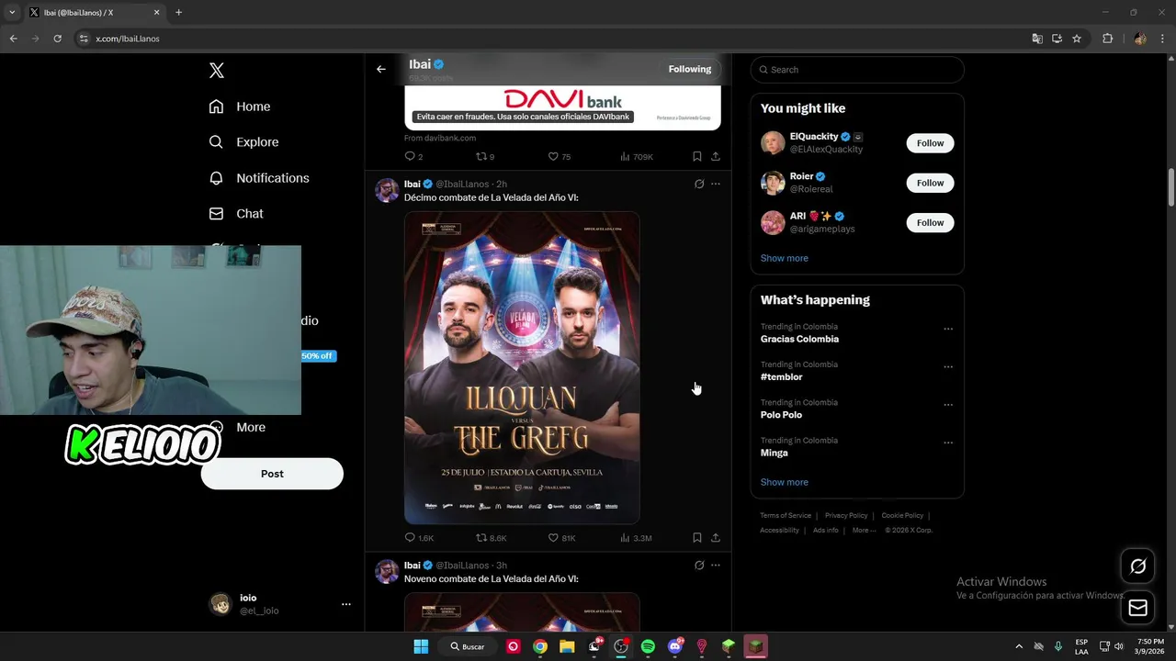Open options for Gracias Colombia trend
The width and height of the screenshot is (1176, 661).
[x=948, y=329]
